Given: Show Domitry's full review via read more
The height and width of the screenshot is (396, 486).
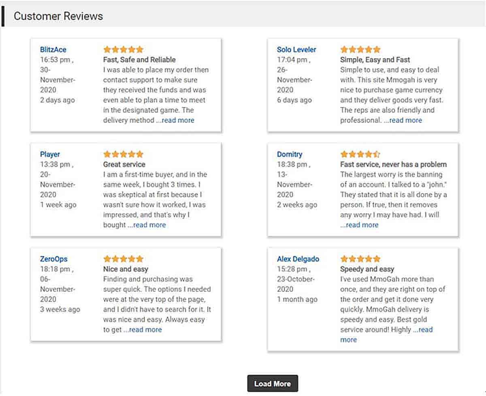Looking at the screenshot, I should [x=362, y=225].
